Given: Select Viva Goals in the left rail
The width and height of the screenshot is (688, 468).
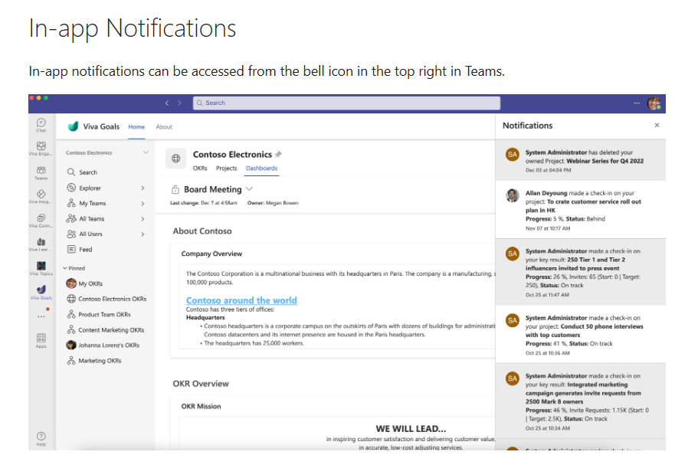Looking at the screenshot, I should (x=41, y=292).
